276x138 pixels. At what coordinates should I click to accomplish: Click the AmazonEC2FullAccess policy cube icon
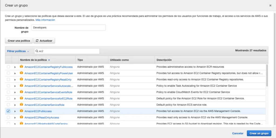(x=22, y=111)
